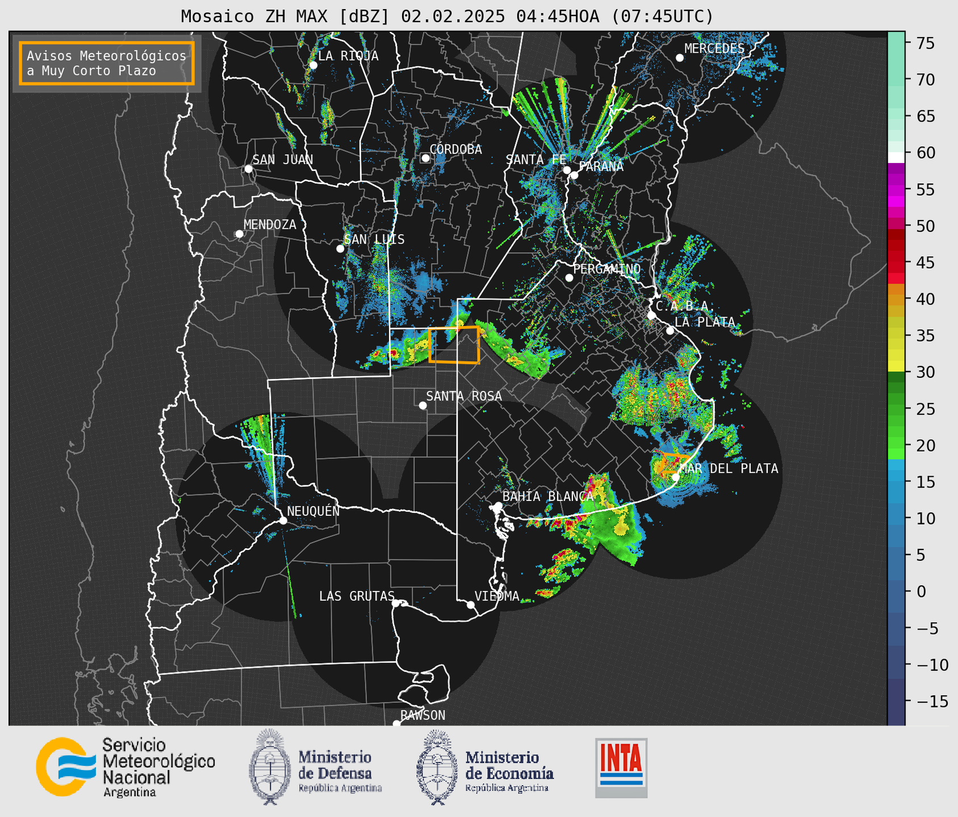Click the MAR DEL PLATA label text

pos(729,469)
